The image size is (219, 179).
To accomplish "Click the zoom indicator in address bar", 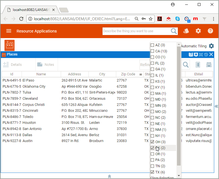I will click(x=136, y=19).
